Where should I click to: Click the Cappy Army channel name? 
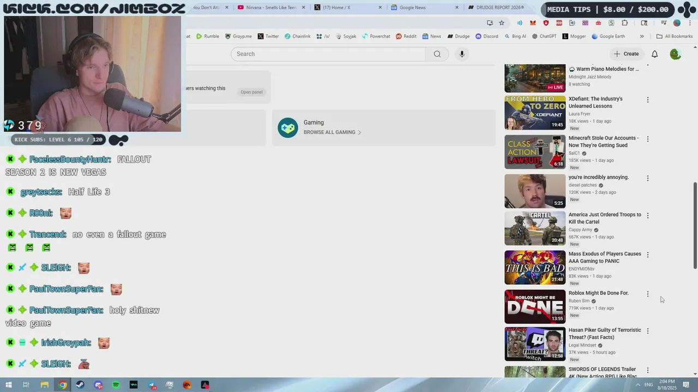[x=580, y=230]
